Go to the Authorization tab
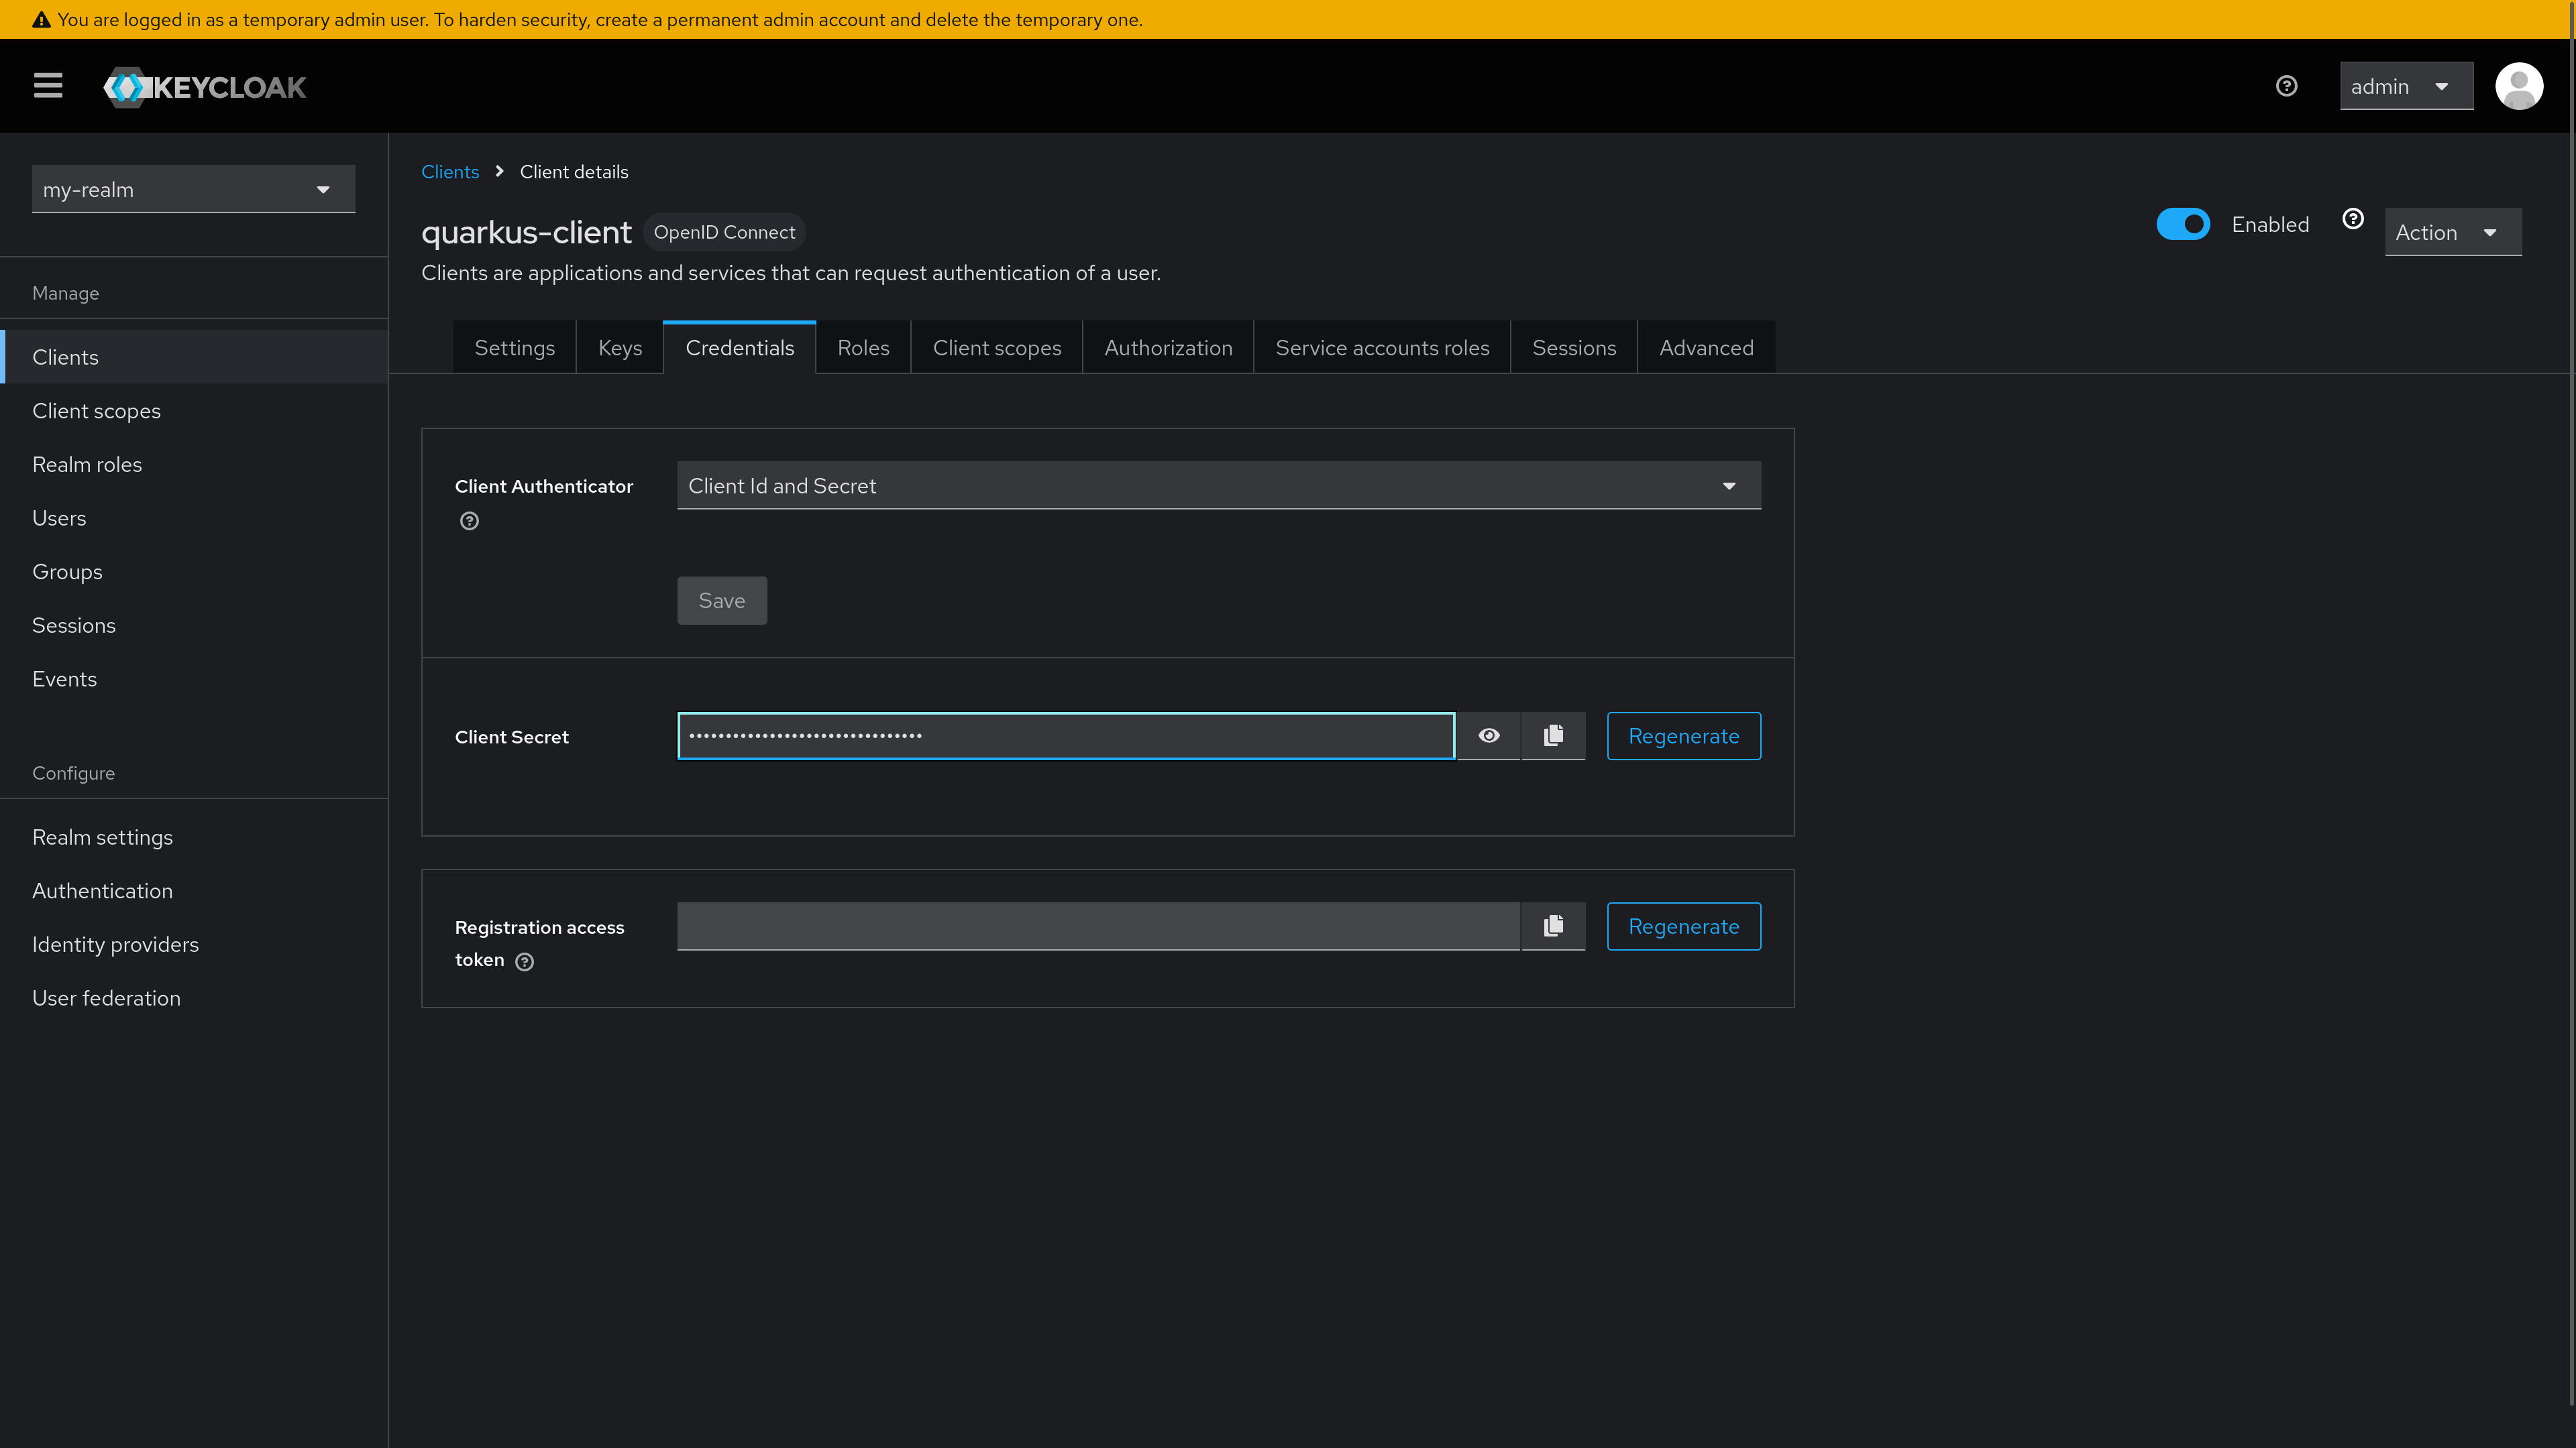 coord(1168,348)
